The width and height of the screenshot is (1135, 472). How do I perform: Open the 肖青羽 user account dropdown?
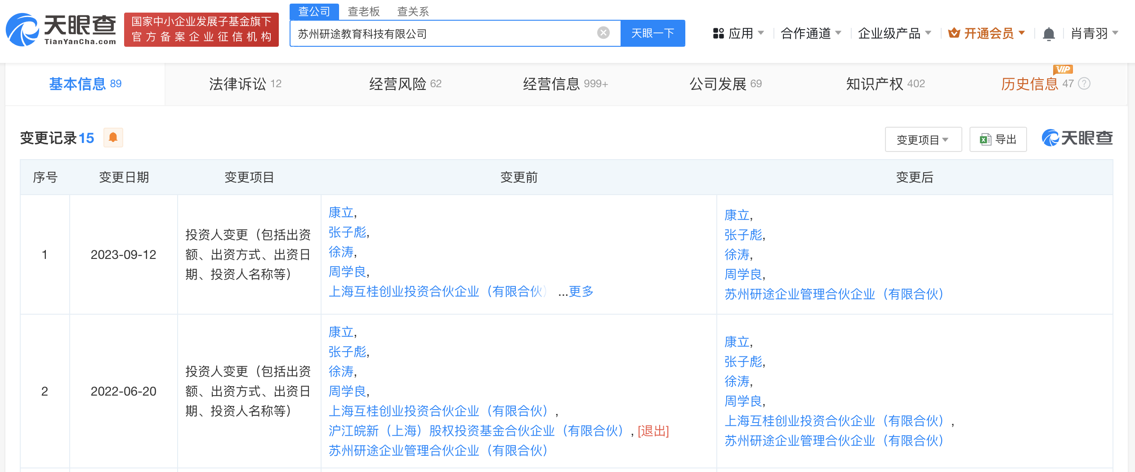1094,33
